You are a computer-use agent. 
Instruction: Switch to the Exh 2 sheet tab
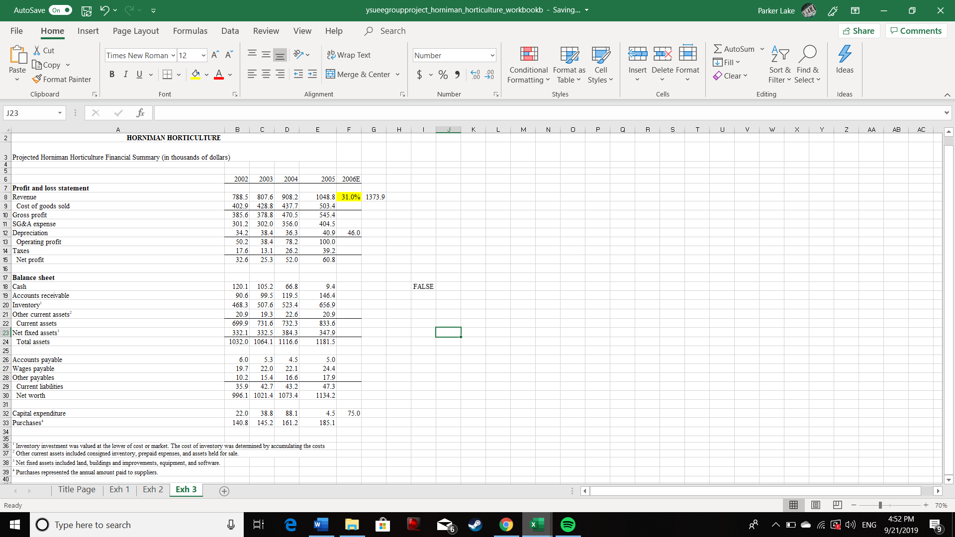pos(153,489)
